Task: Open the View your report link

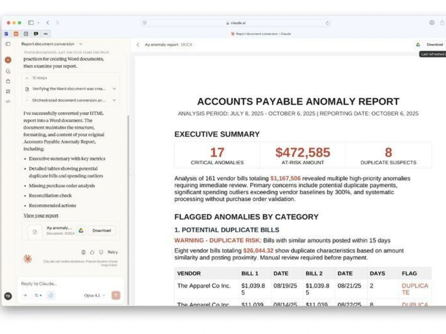Action: pyautogui.click(x=41, y=216)
